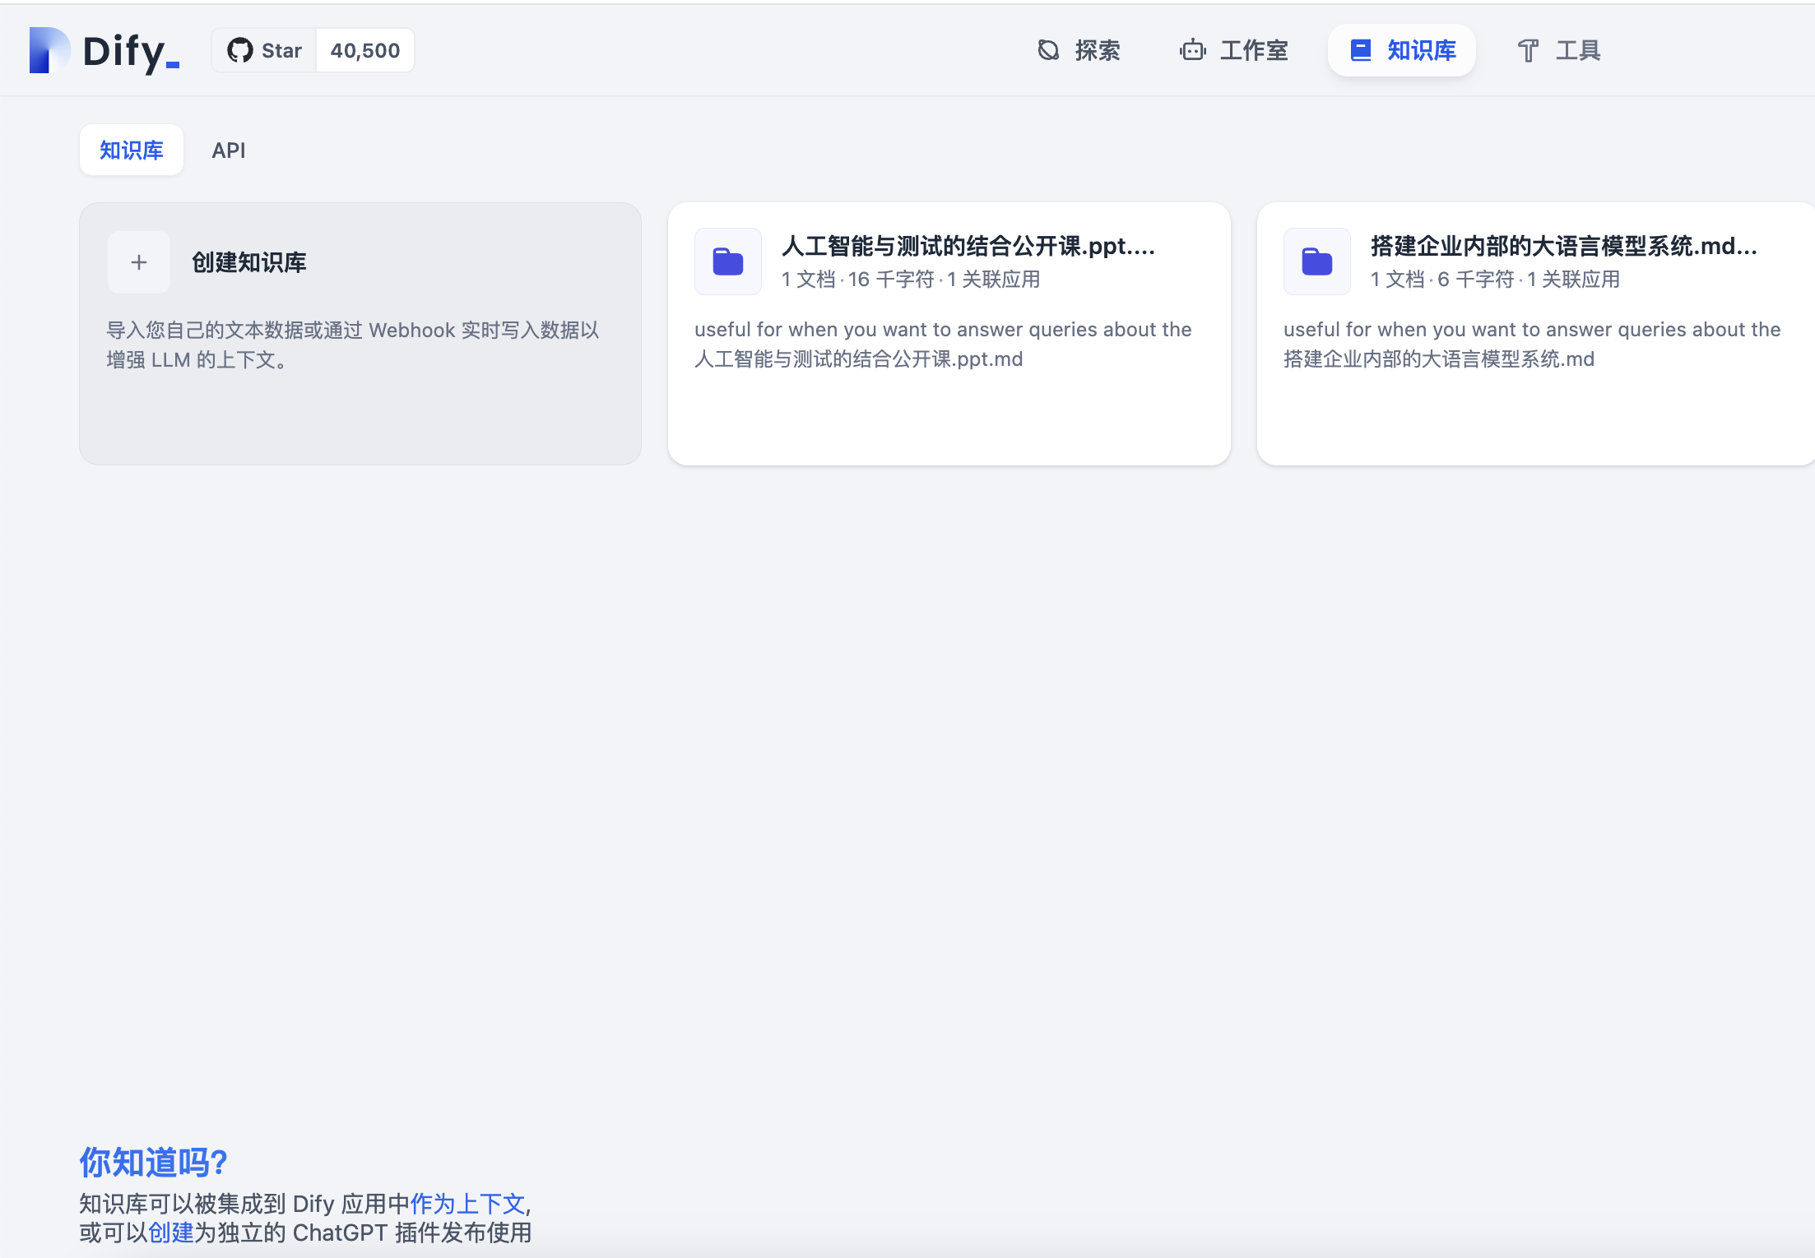Viewport: 1815px width, 1258px height.
Task: Click the plus icon on 创建知识库 card
Action: click(138, 261)
